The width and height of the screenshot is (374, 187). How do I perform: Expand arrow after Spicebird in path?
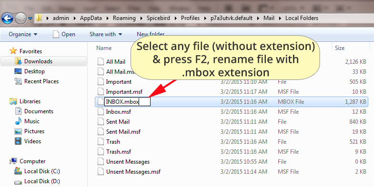tap(176, 18)
